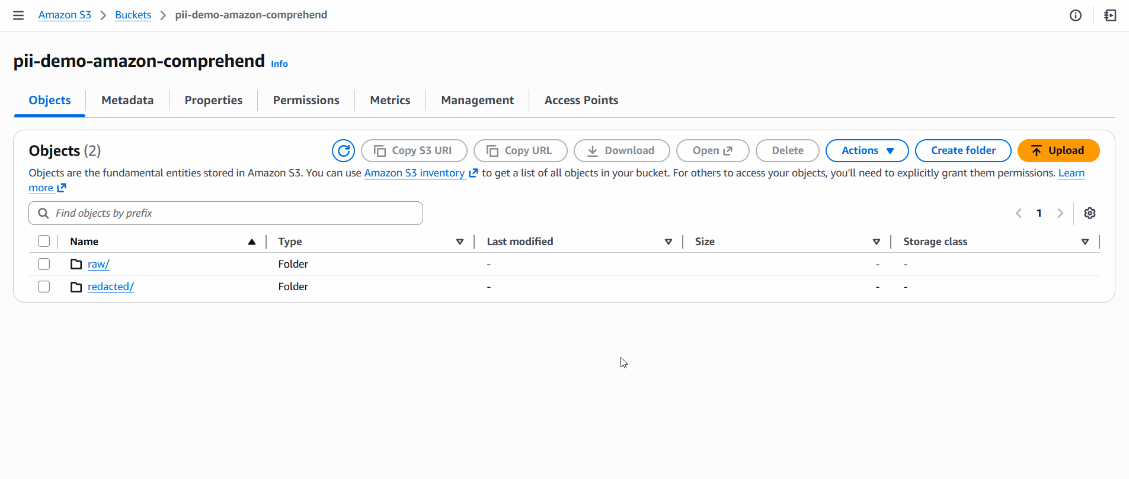
Task: Click the Last modified column header
Action: (x=520, y=242)
